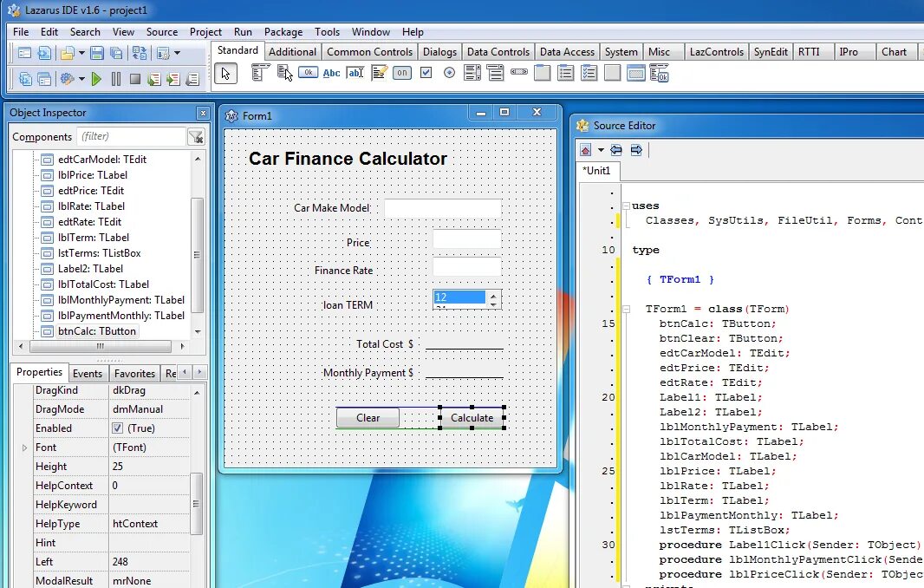Click the View Units icon

click(25, 78)
